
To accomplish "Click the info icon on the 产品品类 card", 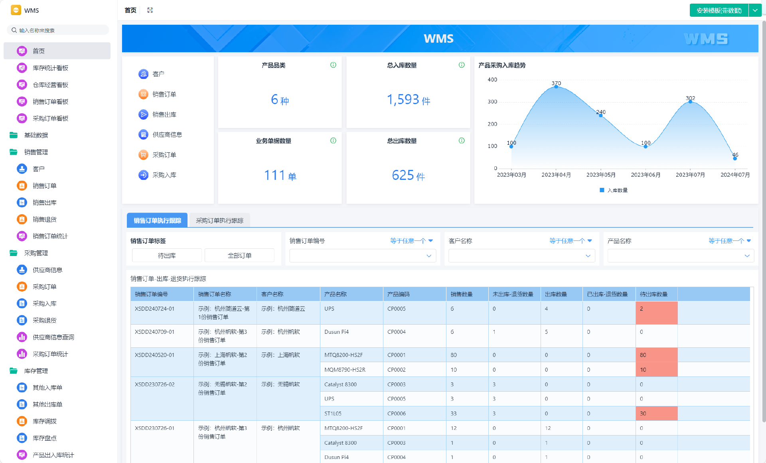I will (x=333, y=65).
